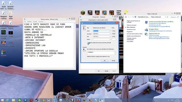Open the Gruppo Home globe icon
This screenshot has width=182, height=102.
tap(146, 30)
